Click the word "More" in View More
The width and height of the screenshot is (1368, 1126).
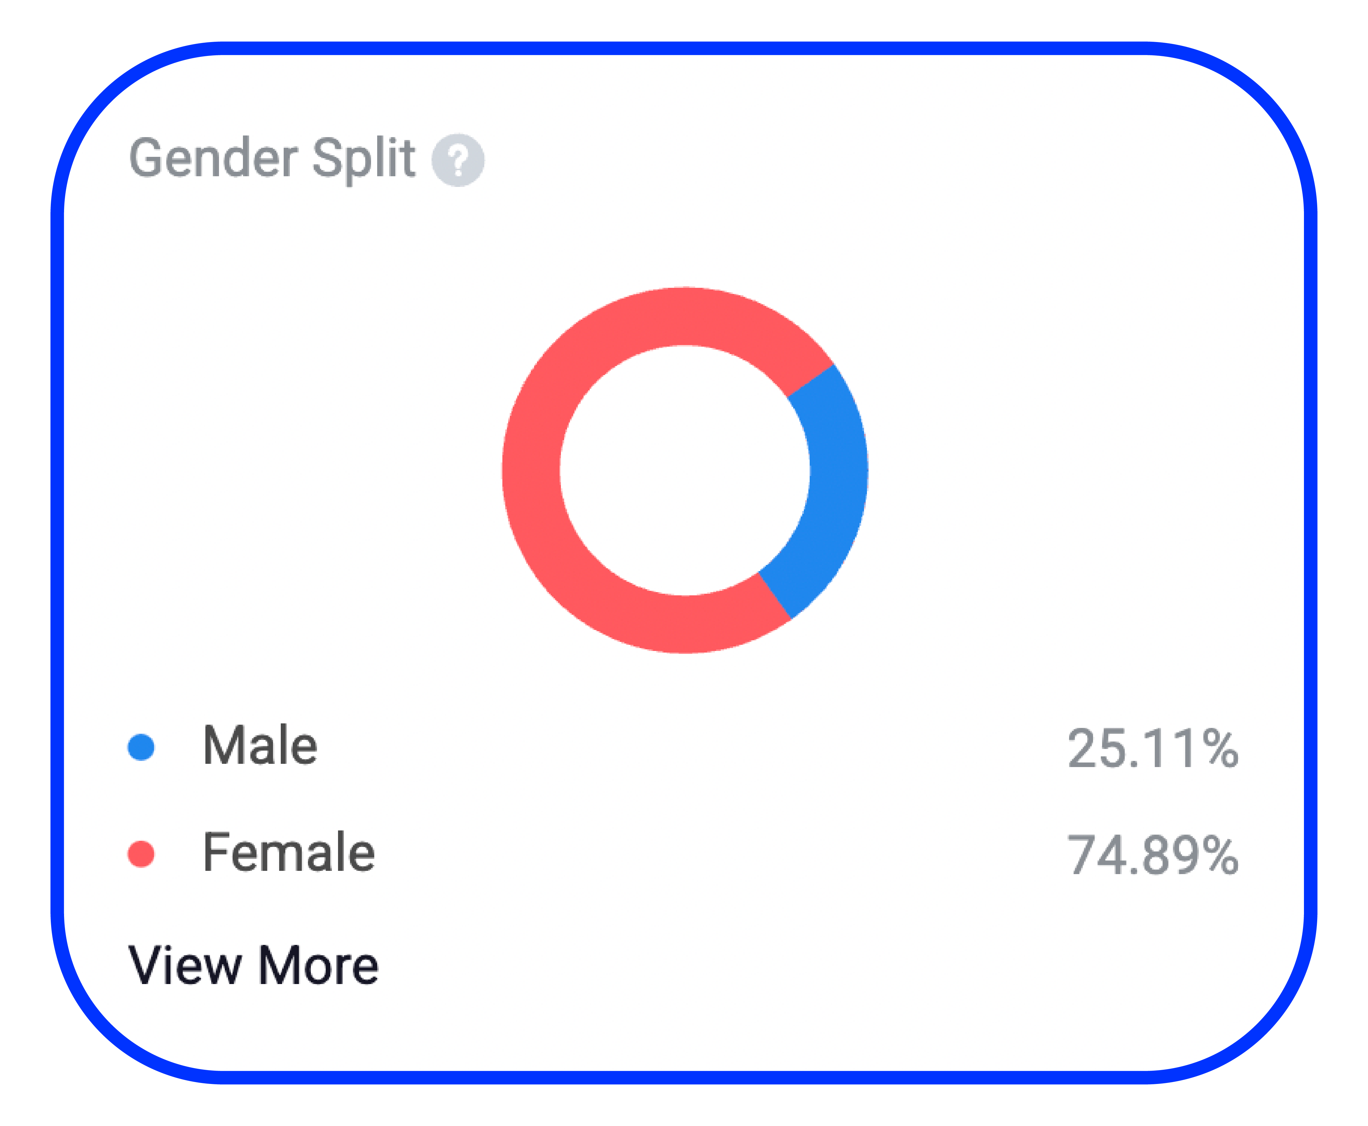click(319, 966)
